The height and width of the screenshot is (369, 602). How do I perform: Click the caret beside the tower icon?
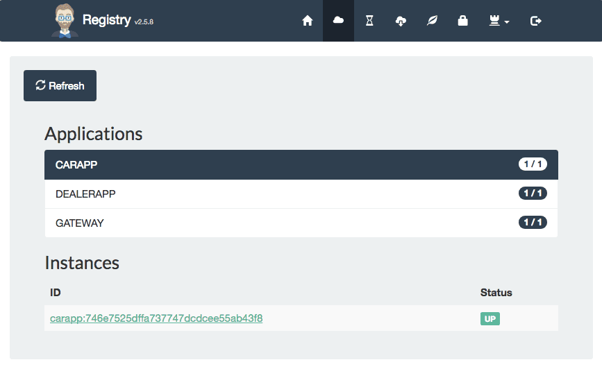coord(507,22)
